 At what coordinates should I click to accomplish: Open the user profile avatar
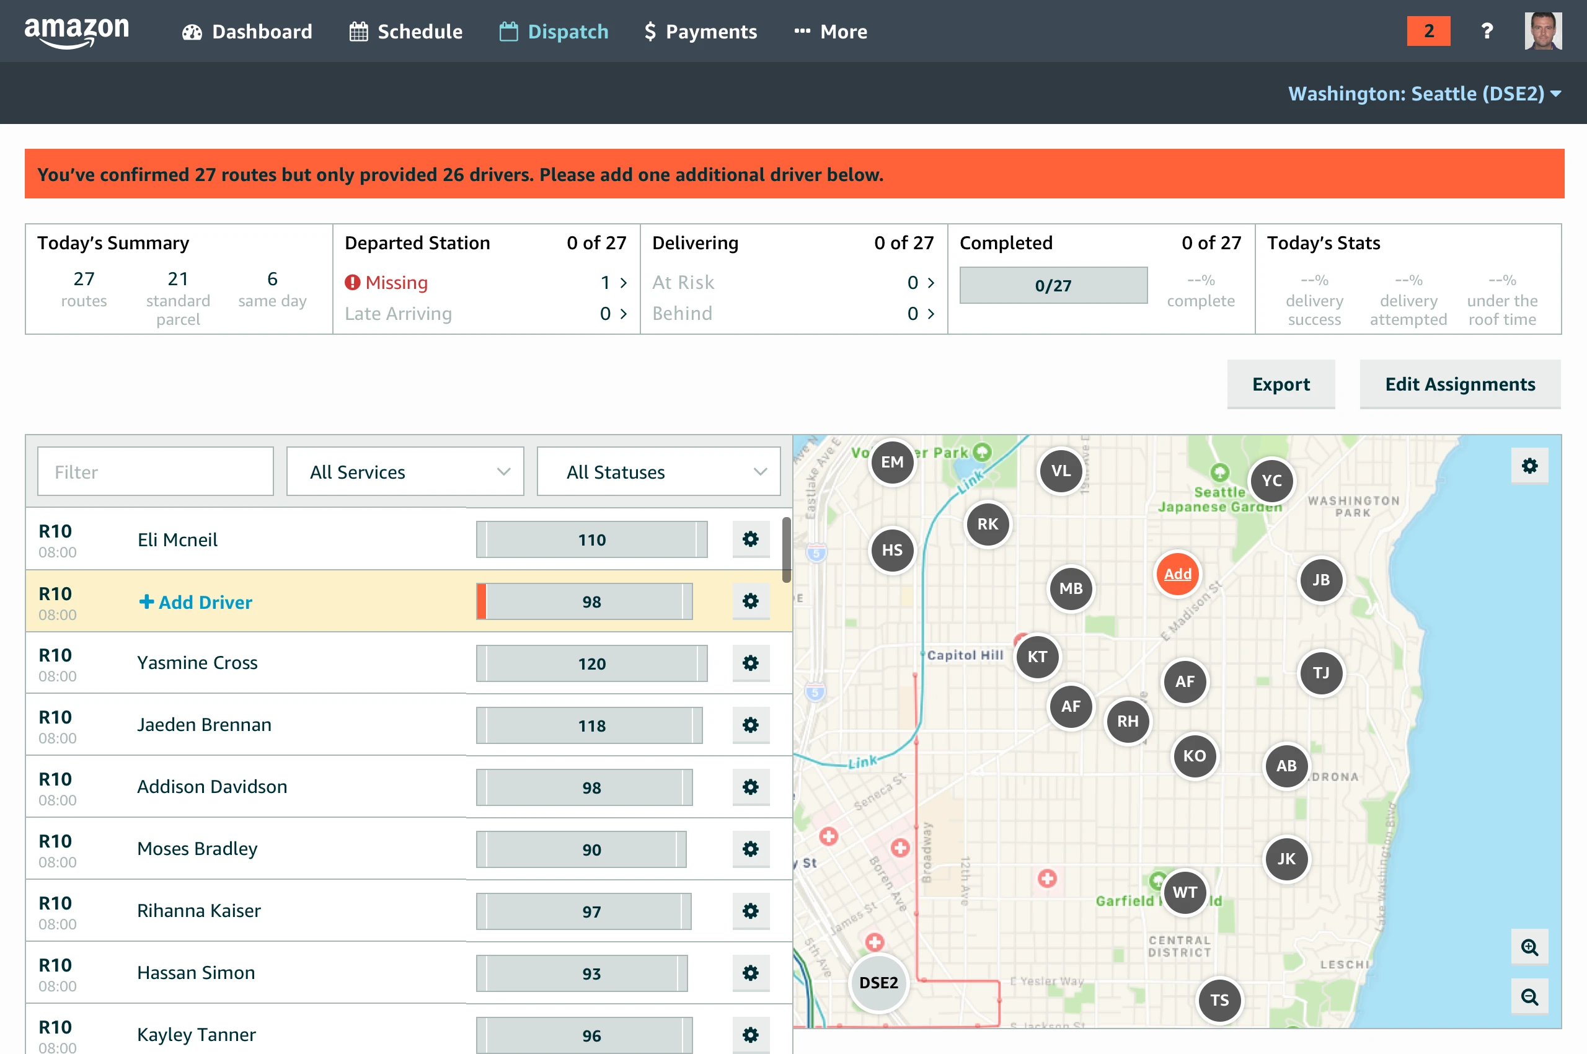1544,32
